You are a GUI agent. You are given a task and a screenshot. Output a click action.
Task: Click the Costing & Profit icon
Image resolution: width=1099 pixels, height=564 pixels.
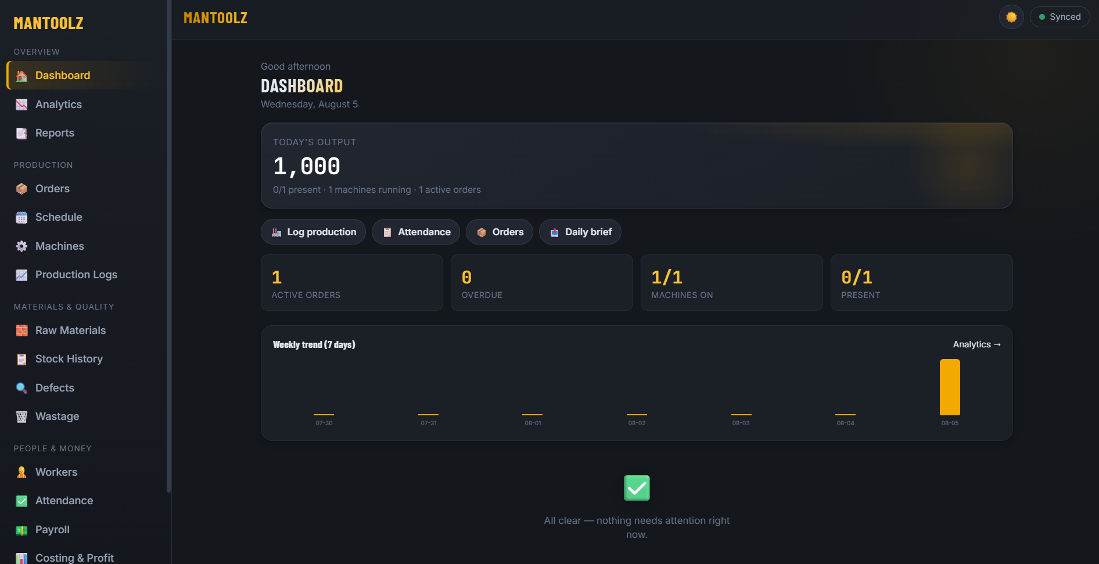(x=21, y=558)
